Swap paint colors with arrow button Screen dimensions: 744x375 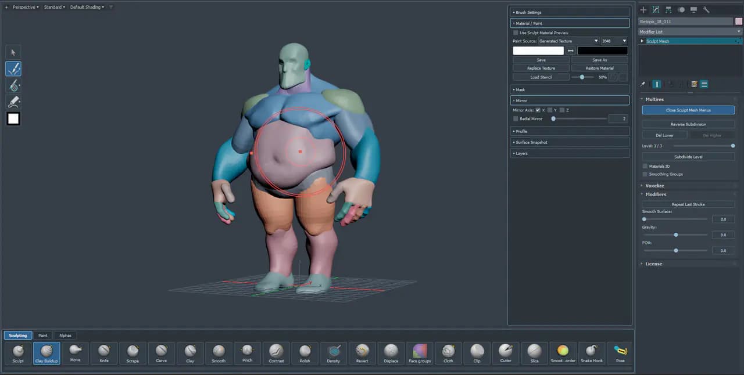(571, 51)
